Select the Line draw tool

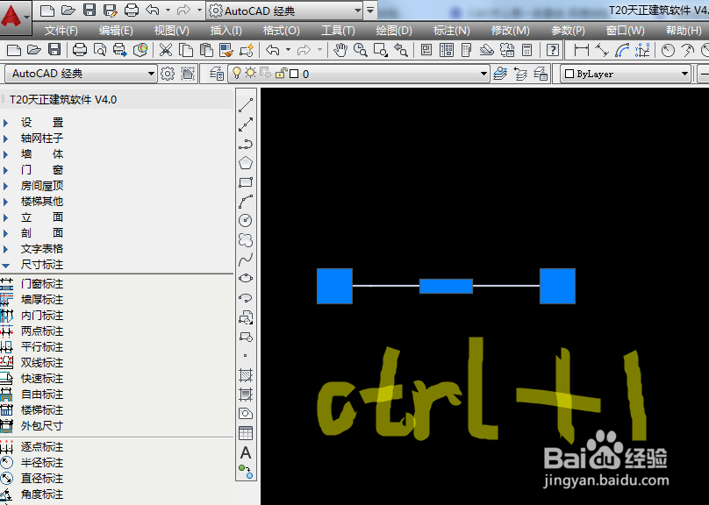coord(246,105)
